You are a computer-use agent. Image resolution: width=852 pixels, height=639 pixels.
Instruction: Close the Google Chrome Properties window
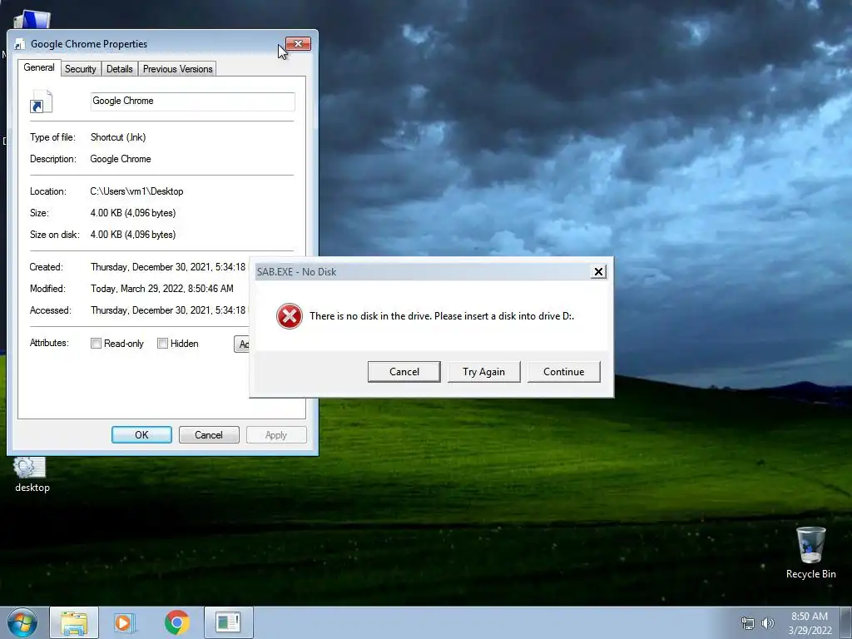[x=299, y=44]
